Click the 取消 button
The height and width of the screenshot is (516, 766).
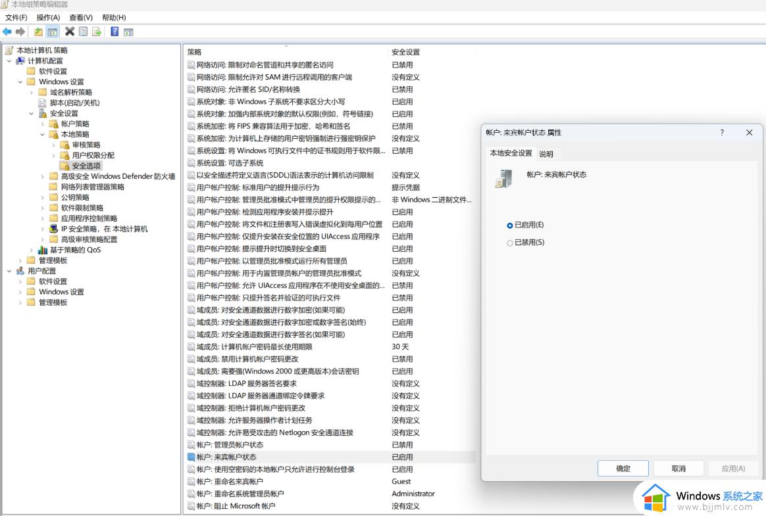click(678, 469)
